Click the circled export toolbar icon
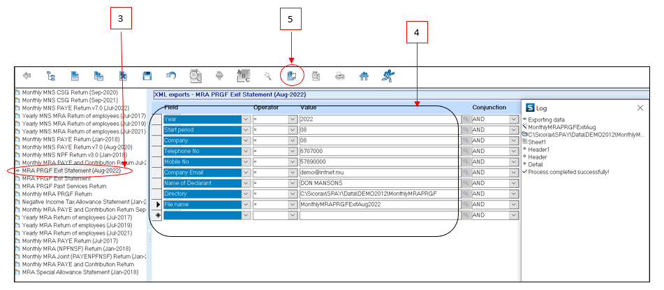664x290 pixels. click(x=293, y=75)
